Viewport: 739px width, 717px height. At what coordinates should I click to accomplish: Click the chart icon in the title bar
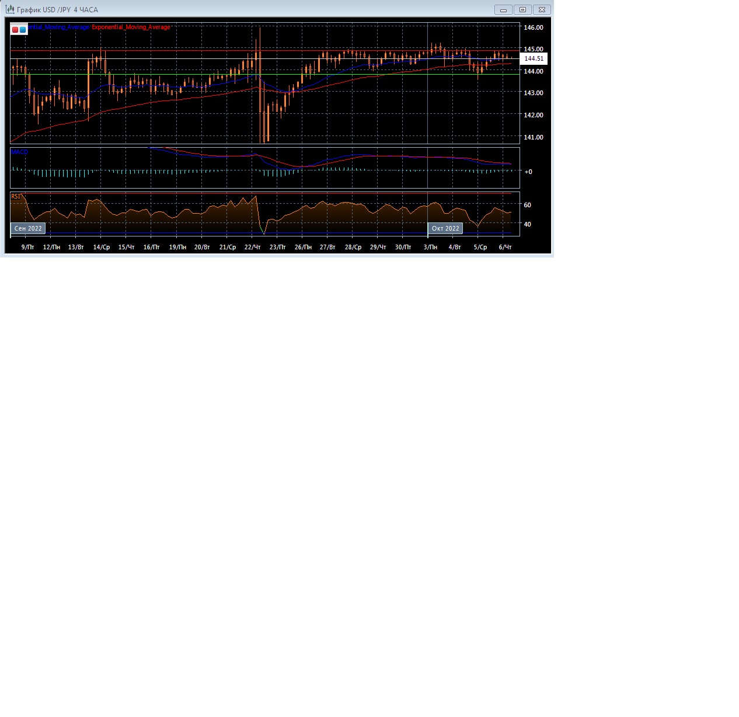point(10,9)
